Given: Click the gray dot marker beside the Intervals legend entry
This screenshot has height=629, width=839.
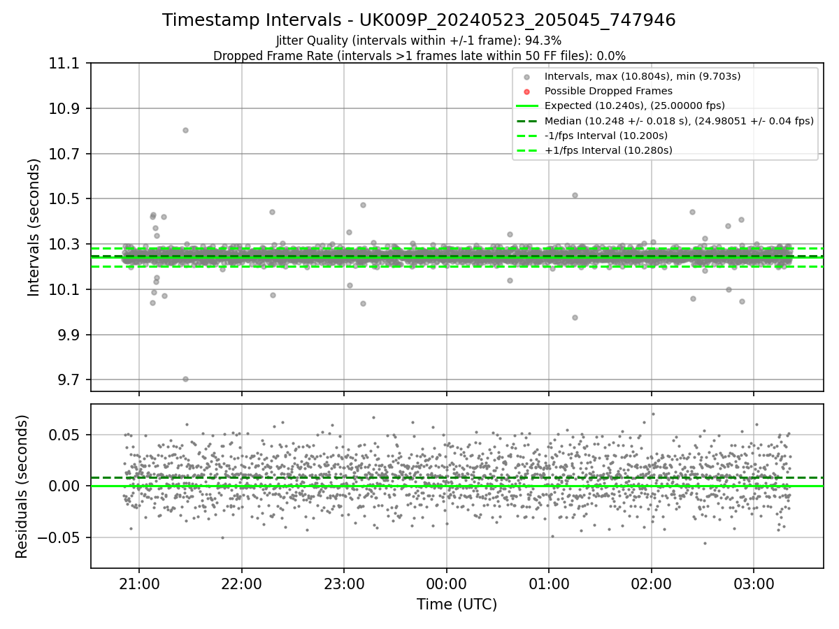Looking at the screenshot, I should [527, 77].
